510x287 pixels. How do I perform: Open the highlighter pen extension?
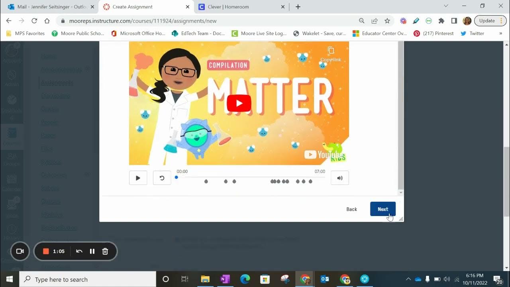coord(416,21)
